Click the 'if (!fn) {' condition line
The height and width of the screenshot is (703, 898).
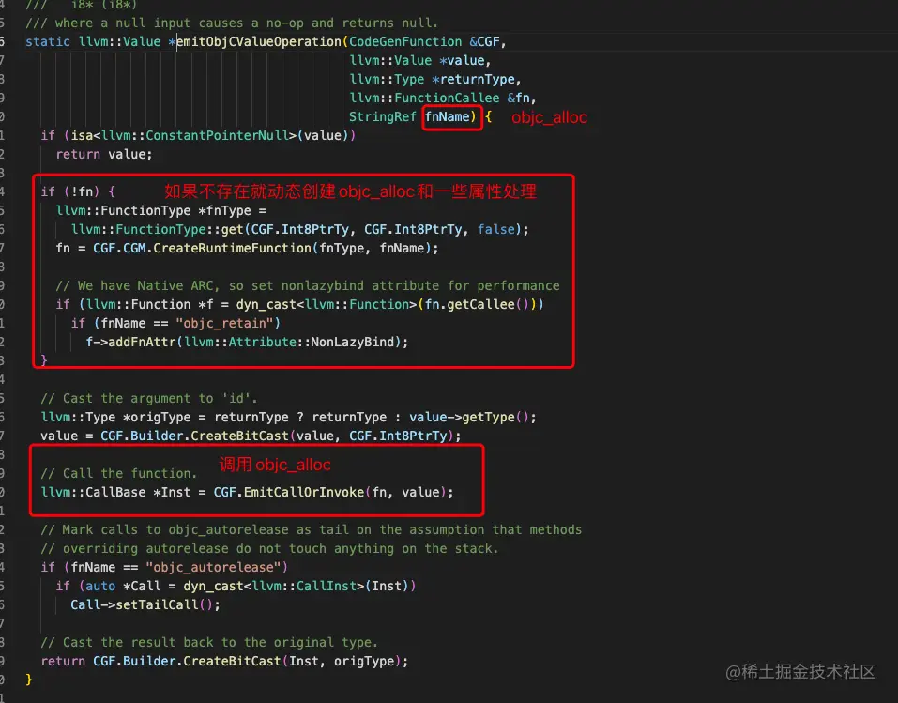78,191
